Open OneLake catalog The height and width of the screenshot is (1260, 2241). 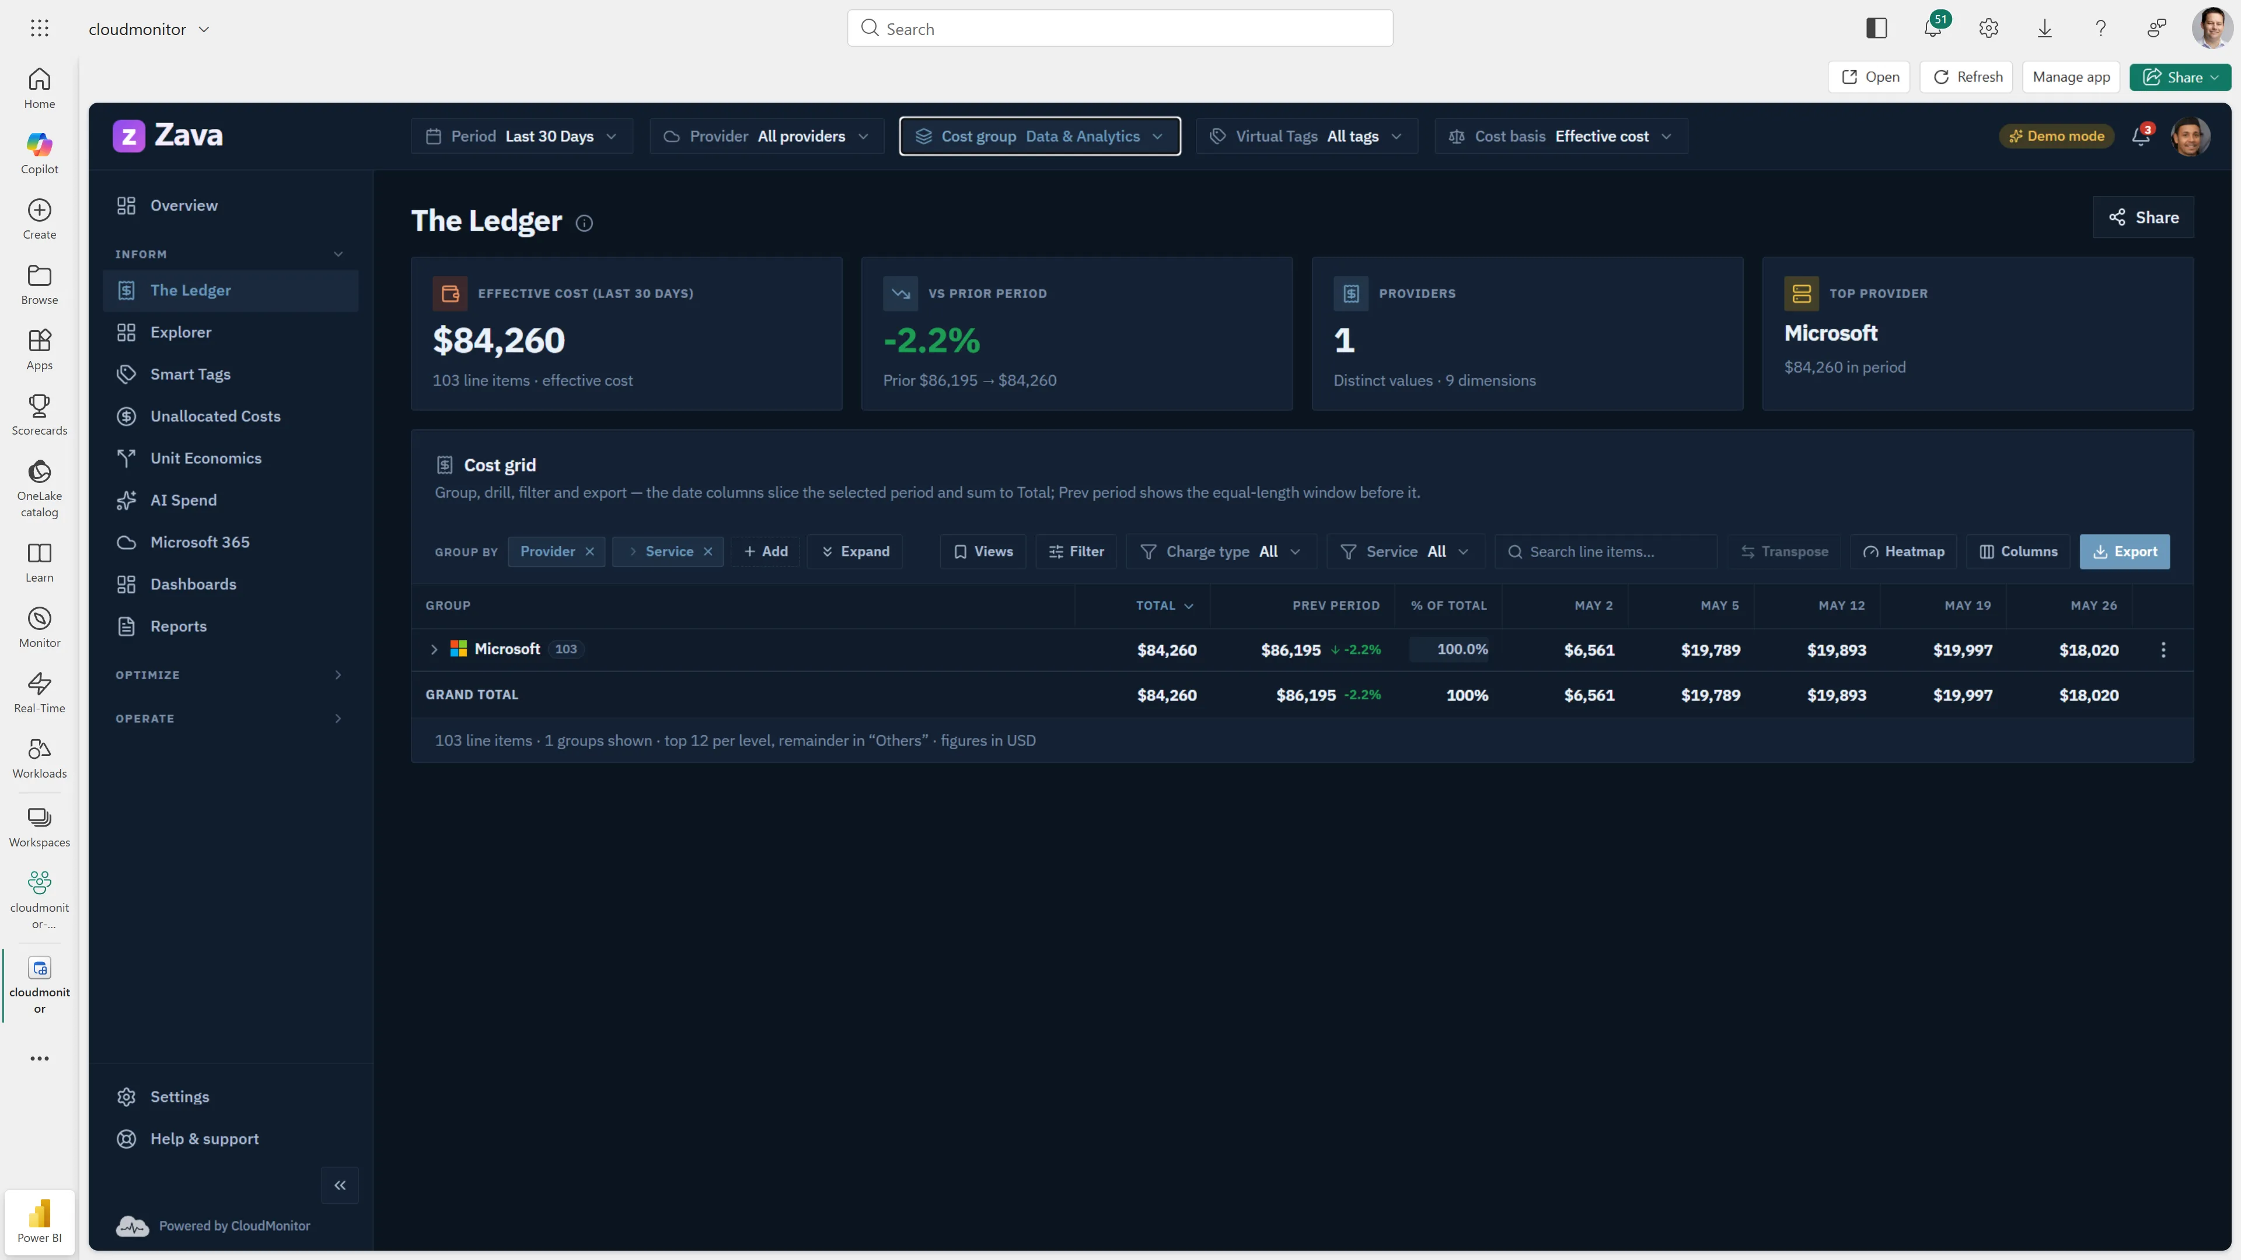click(x=39, y=488)
